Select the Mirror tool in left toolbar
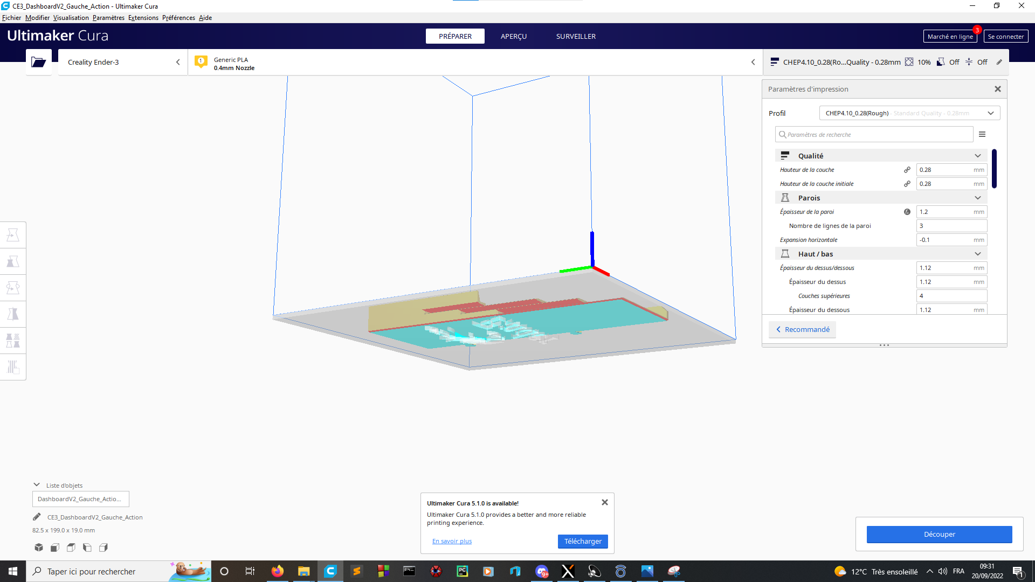This screenshot has width=1035, height=582. [x=13, y=314]
